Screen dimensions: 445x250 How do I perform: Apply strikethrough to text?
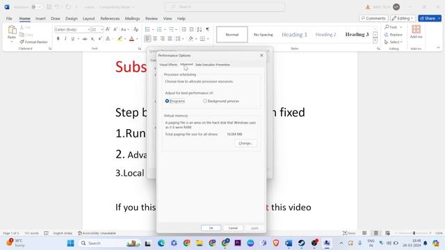click(85, 39)
